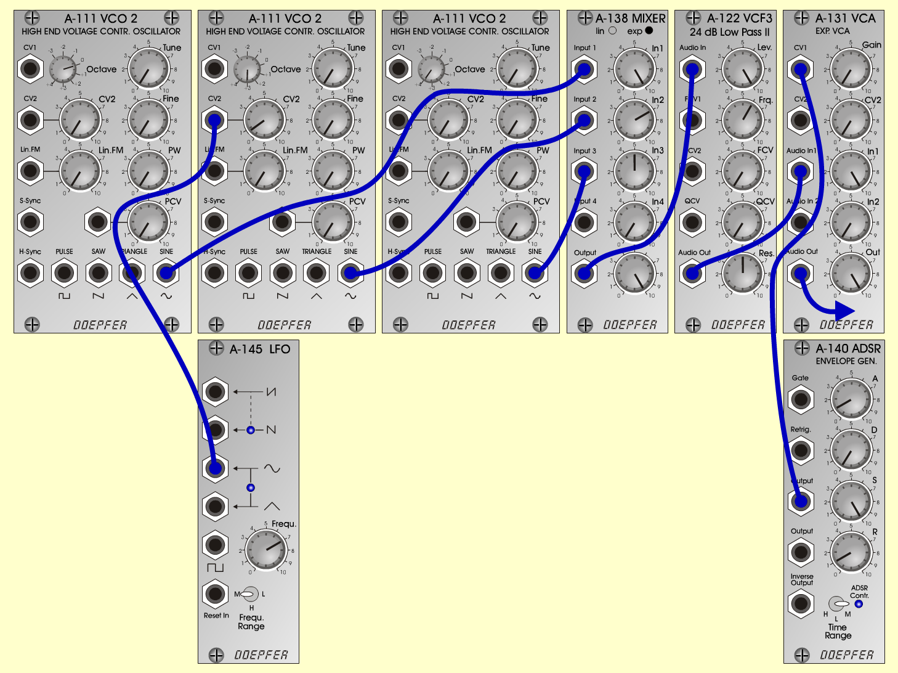
Task: Adjust the R release knob on the ADSR
Action: pos(851,552)
